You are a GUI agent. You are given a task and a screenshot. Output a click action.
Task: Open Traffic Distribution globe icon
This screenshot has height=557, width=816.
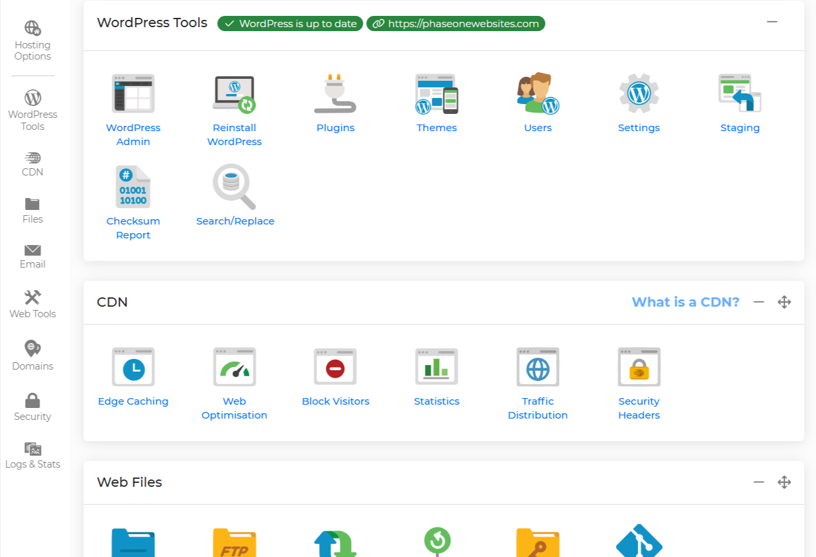538,368
